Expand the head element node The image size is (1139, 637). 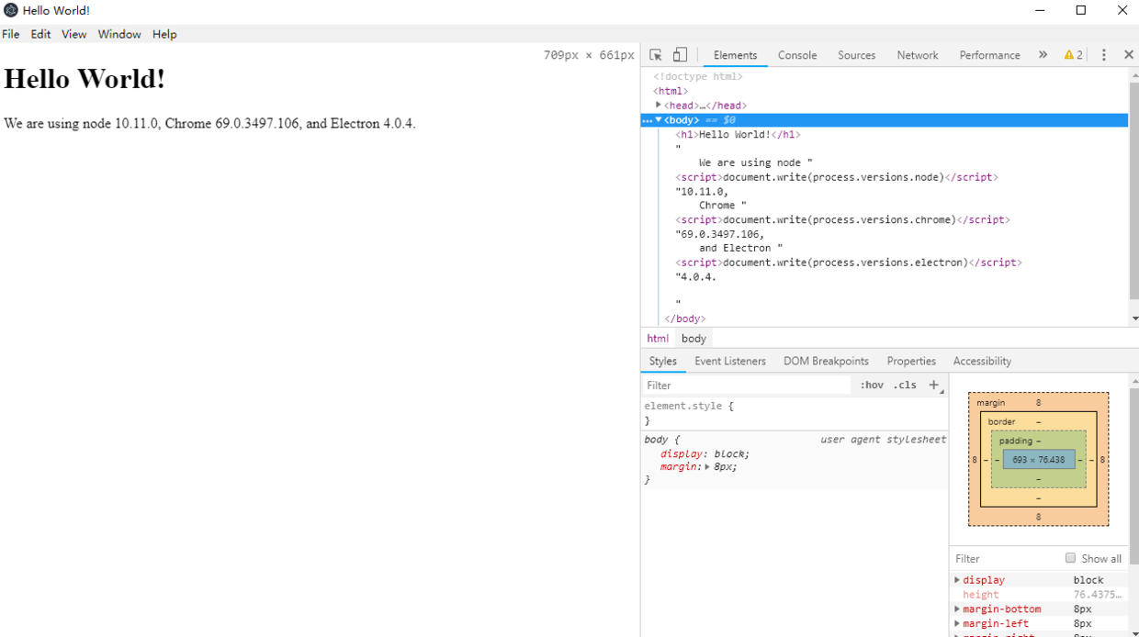pos(658,106)
